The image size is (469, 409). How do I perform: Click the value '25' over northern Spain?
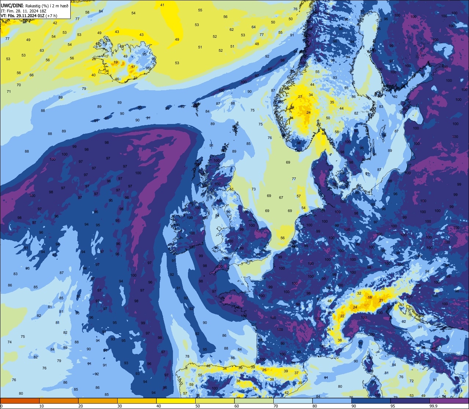coord(264,370)
